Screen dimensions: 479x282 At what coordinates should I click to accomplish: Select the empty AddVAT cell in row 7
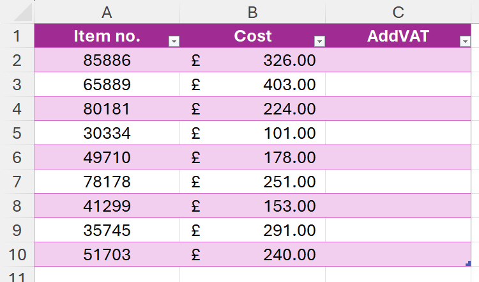[x=398, y=182]
